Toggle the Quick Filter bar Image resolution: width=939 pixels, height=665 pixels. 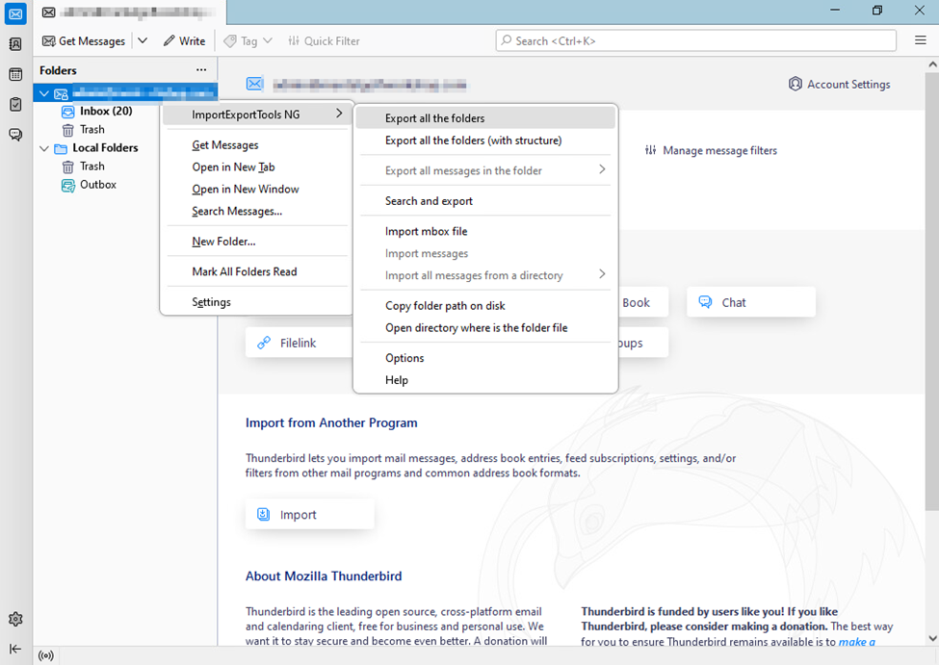coord(324,40)
